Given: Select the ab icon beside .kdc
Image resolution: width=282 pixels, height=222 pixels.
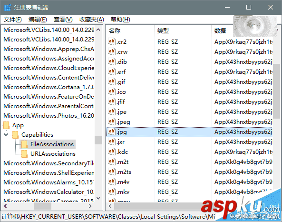Looking at the screenshot, I should point(112,151).
